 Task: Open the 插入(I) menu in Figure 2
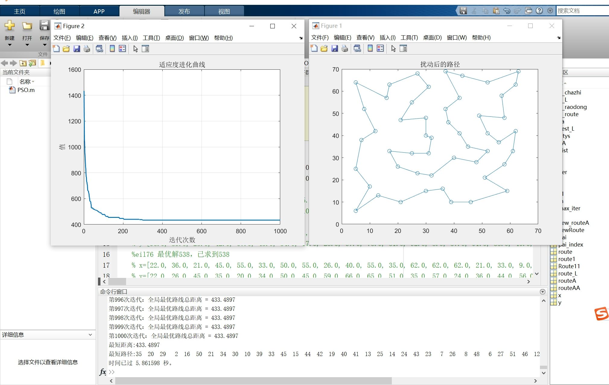(129, 38)
